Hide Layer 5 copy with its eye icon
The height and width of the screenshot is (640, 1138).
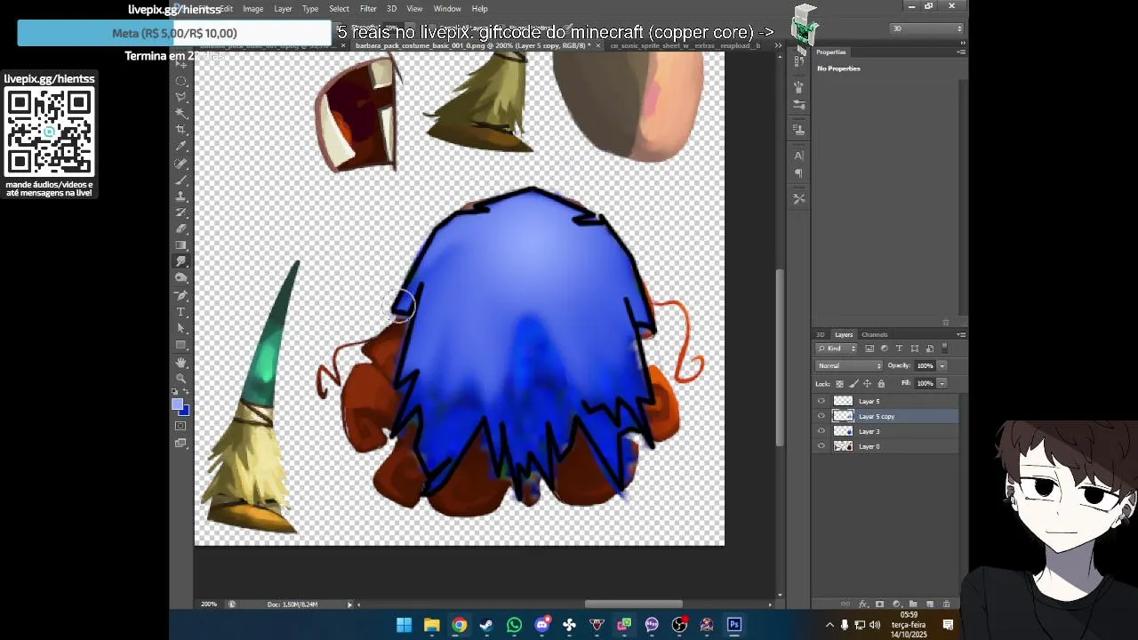(821, 416)
